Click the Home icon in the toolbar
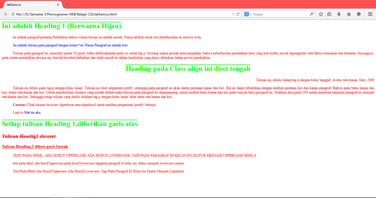 pyautogui.click(x=349, y=14)
